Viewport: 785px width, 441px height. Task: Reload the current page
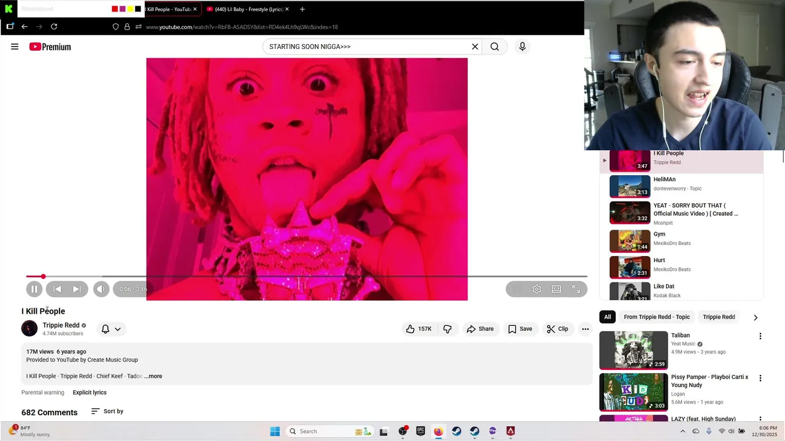pyautogui.click(x=54, y=27)
